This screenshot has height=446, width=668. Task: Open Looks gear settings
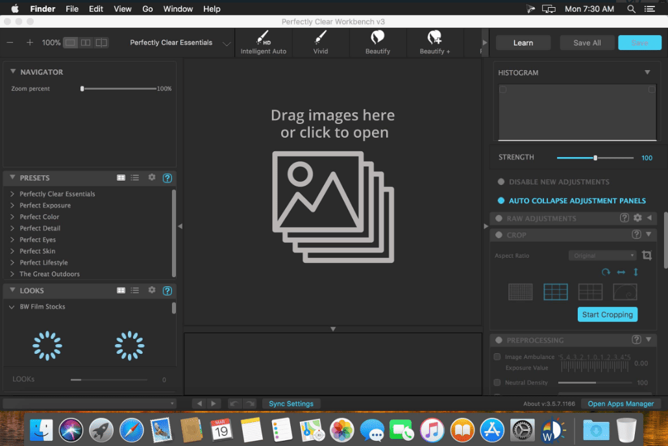pos(152,290)
